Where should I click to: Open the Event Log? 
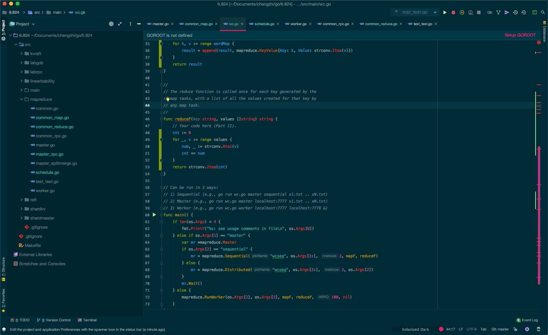point(527,320)
